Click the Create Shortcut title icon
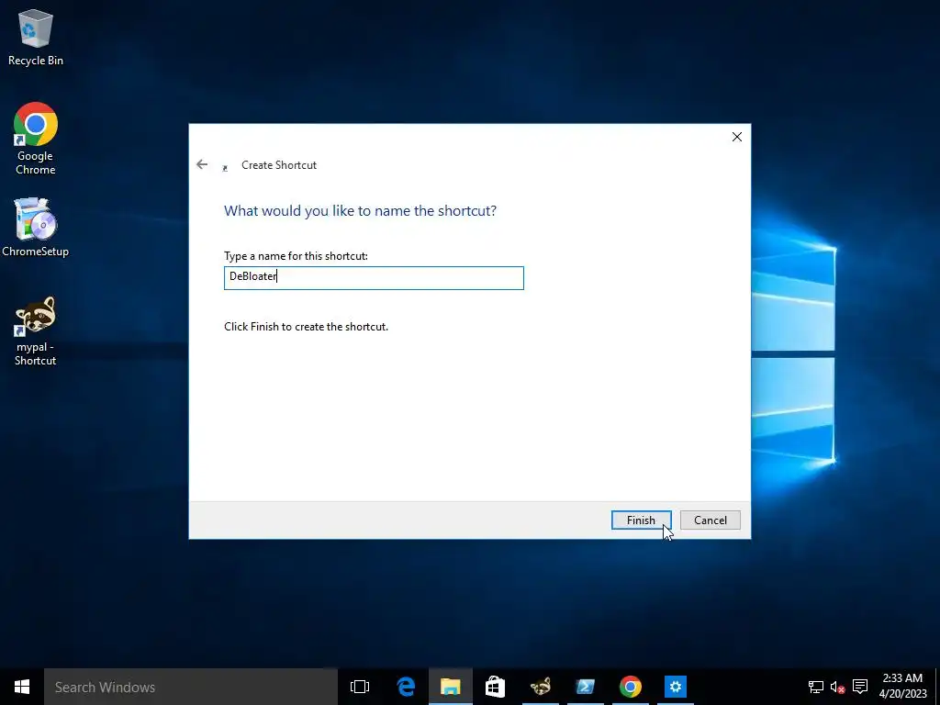This screenshot has width=940, height=705. click(x=225, y=168)
